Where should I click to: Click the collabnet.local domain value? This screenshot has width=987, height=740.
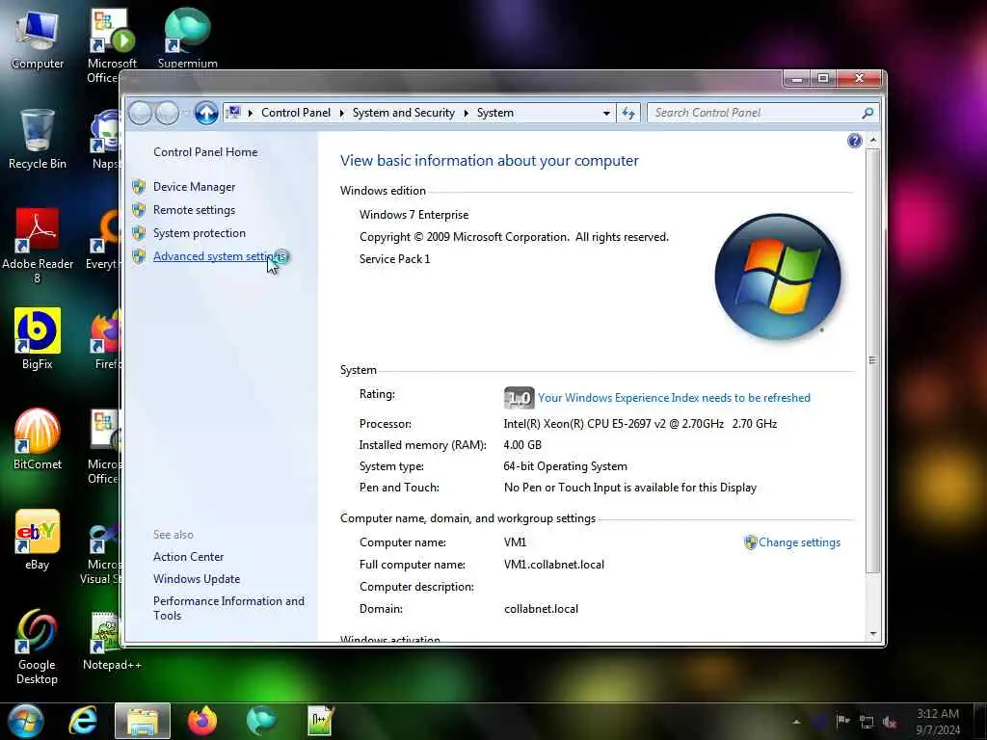(x=541, y=609)
